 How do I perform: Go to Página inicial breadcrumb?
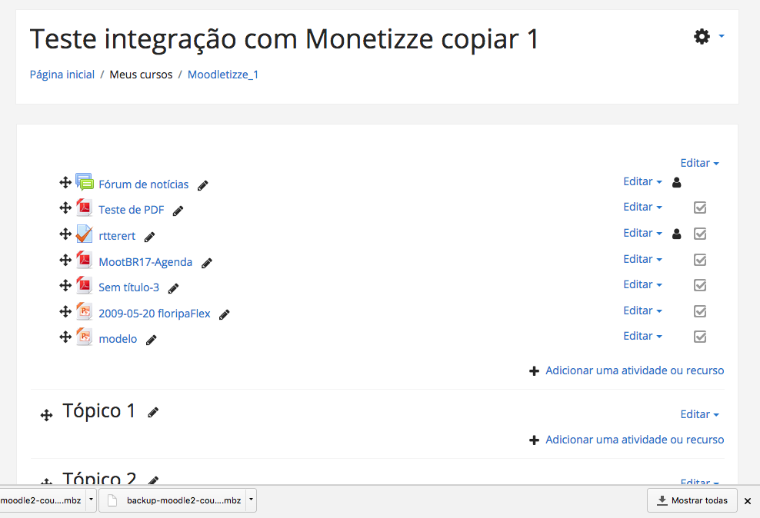(62, 75)
